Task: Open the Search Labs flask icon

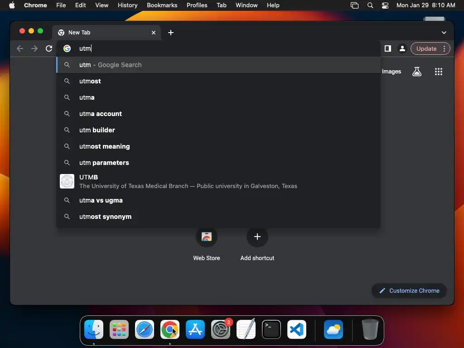Action: [417, 71]
